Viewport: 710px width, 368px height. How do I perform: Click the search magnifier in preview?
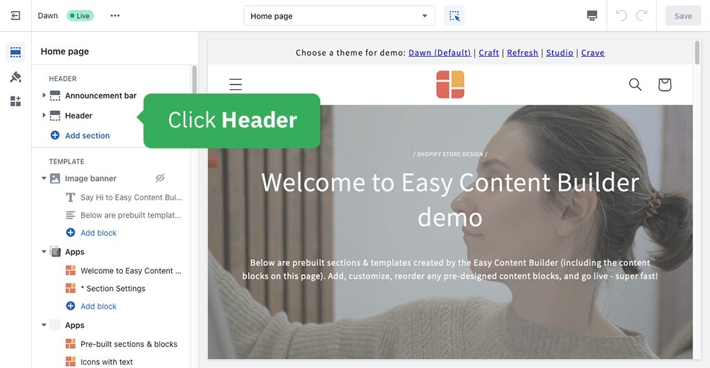pyautogui.click(x=634, y=85)
